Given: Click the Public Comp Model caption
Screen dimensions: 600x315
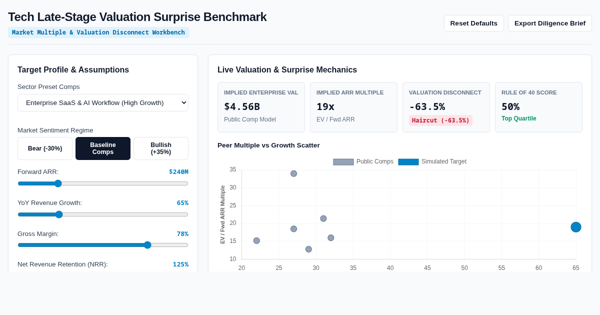Looking at the screenshot, I should pyautogui.click(x=250, y=119).
